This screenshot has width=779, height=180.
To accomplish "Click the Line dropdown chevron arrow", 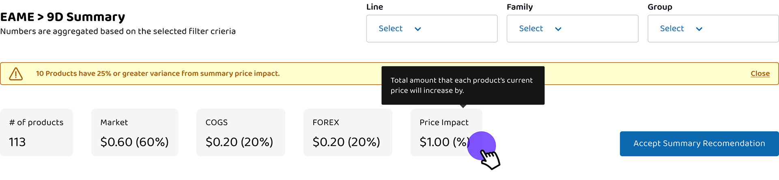I will [x=417, y=29].
